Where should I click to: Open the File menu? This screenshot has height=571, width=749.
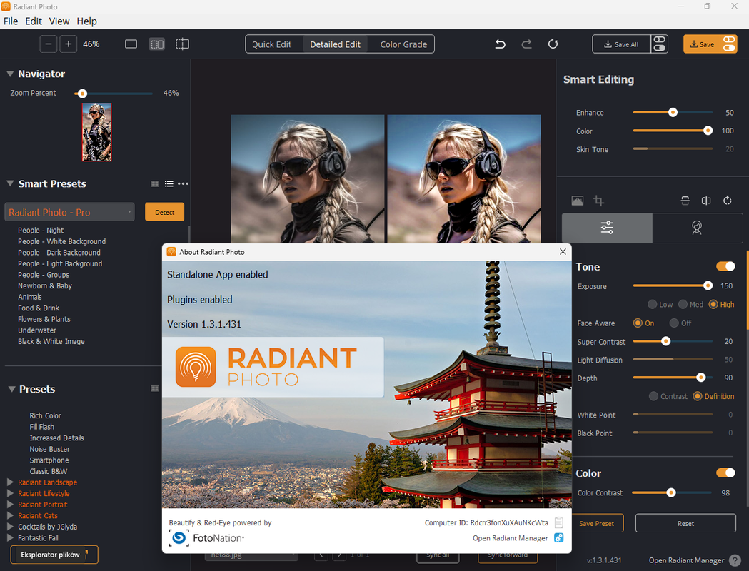(11, 21)
